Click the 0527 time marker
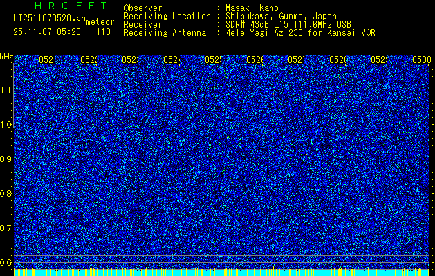 pos(296,59)
